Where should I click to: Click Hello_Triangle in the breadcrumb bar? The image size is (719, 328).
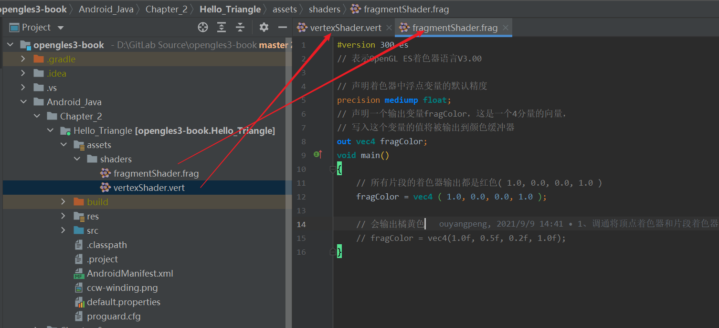coord(230,9)
